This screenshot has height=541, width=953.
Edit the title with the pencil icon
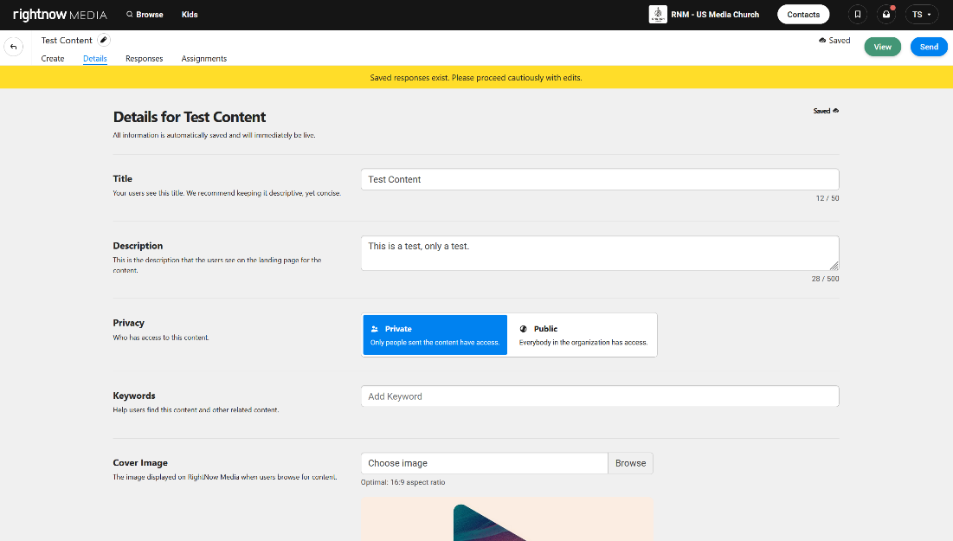pos(101,39)
